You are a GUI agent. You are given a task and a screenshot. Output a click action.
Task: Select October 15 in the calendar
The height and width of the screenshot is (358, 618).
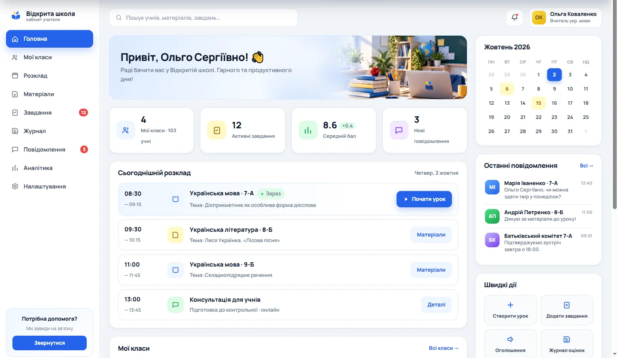539,103
